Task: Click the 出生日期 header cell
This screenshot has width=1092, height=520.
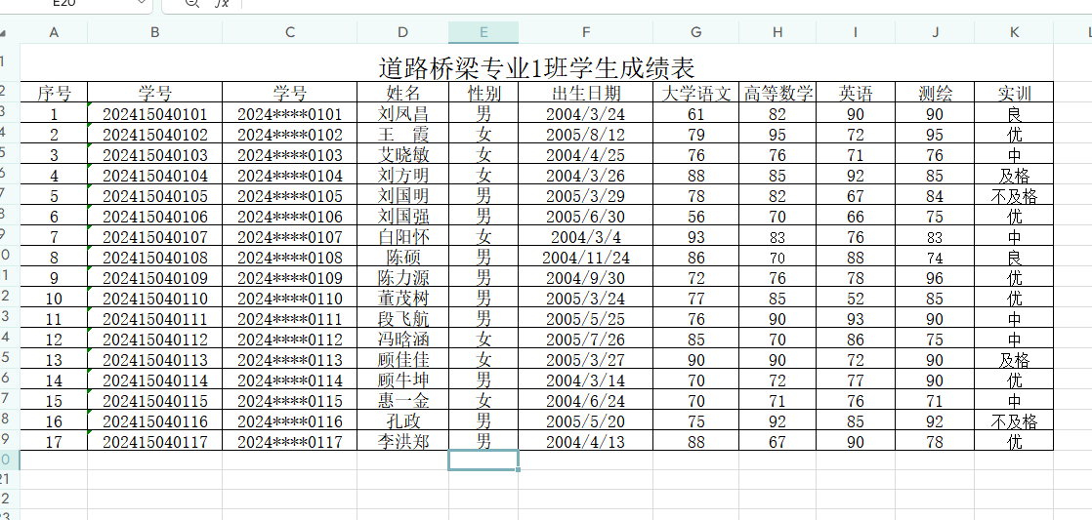Action: pyautogui.click(x=586, y=93)
